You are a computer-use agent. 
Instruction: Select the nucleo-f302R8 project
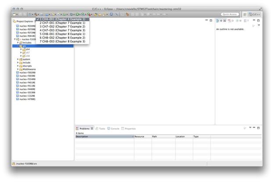coord(25,73)
